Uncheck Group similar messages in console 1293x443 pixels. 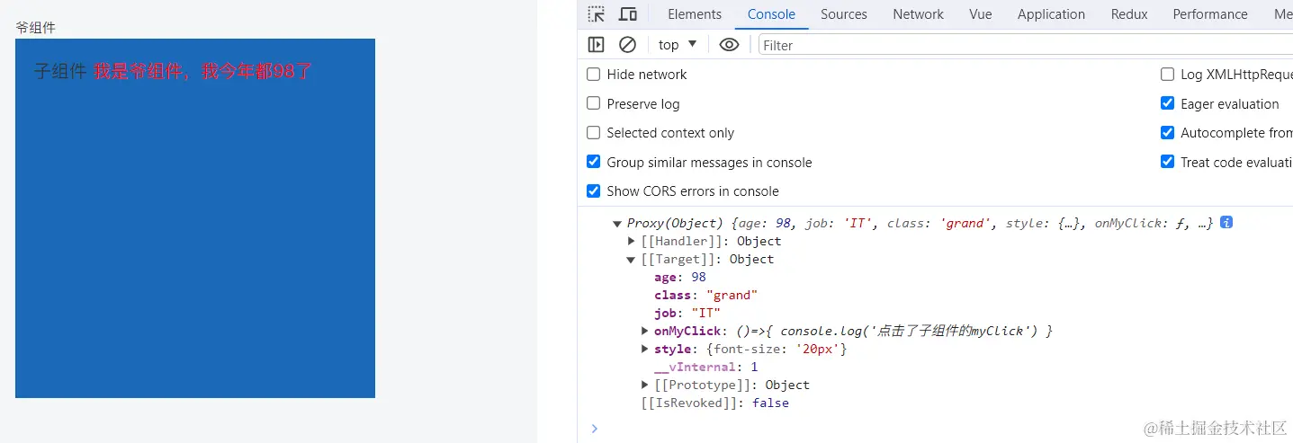[593, 162]
